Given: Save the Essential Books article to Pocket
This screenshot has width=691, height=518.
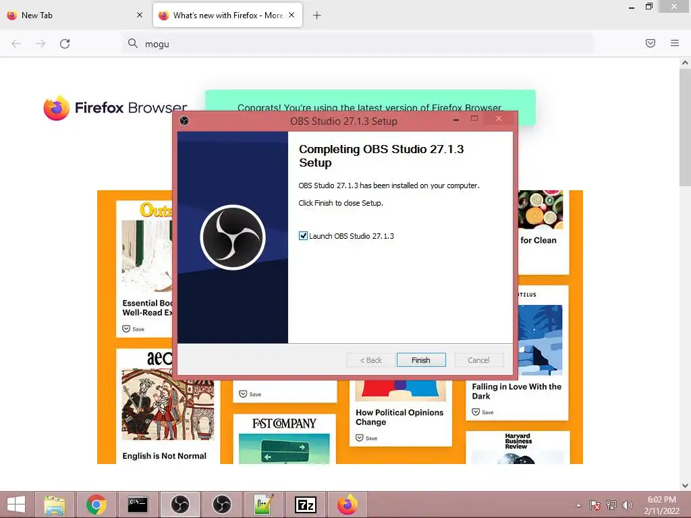Looking at the screenshot, I should click(x=133, y=329).
